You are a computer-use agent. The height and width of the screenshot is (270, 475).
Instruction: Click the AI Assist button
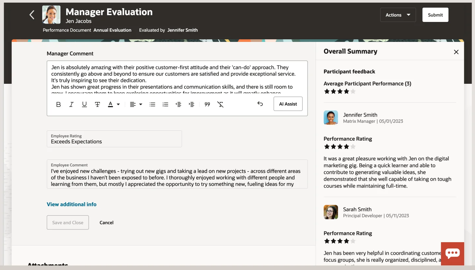288,104
